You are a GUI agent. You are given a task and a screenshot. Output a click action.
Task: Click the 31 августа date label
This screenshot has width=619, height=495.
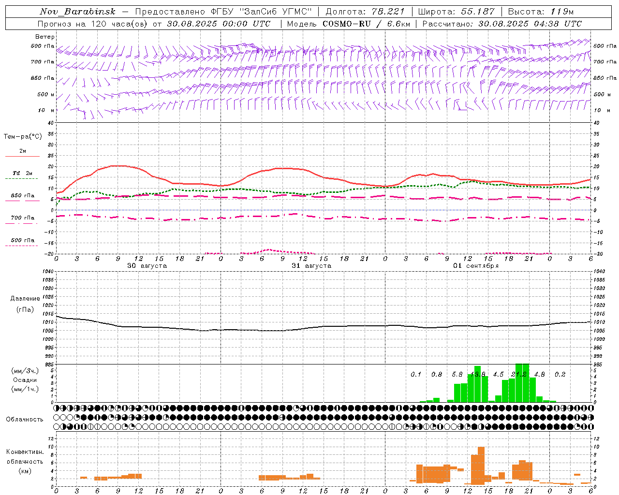pyautogui.click(x=311, y=266)
